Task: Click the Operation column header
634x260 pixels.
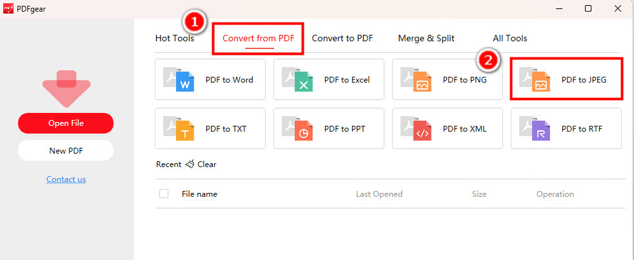Action: 555,194
